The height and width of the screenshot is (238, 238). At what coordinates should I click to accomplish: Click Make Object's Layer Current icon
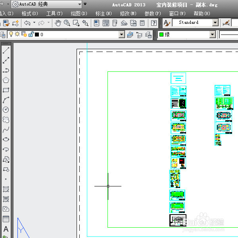click(x=130, y=35)
